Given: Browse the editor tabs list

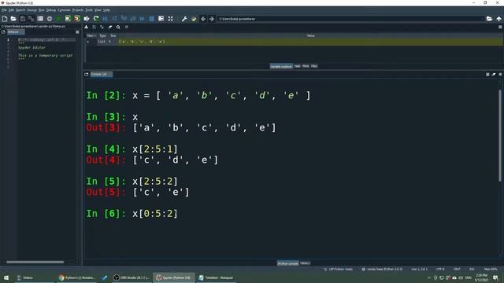Looking at the screenshot, I should (x=3, y=32).
